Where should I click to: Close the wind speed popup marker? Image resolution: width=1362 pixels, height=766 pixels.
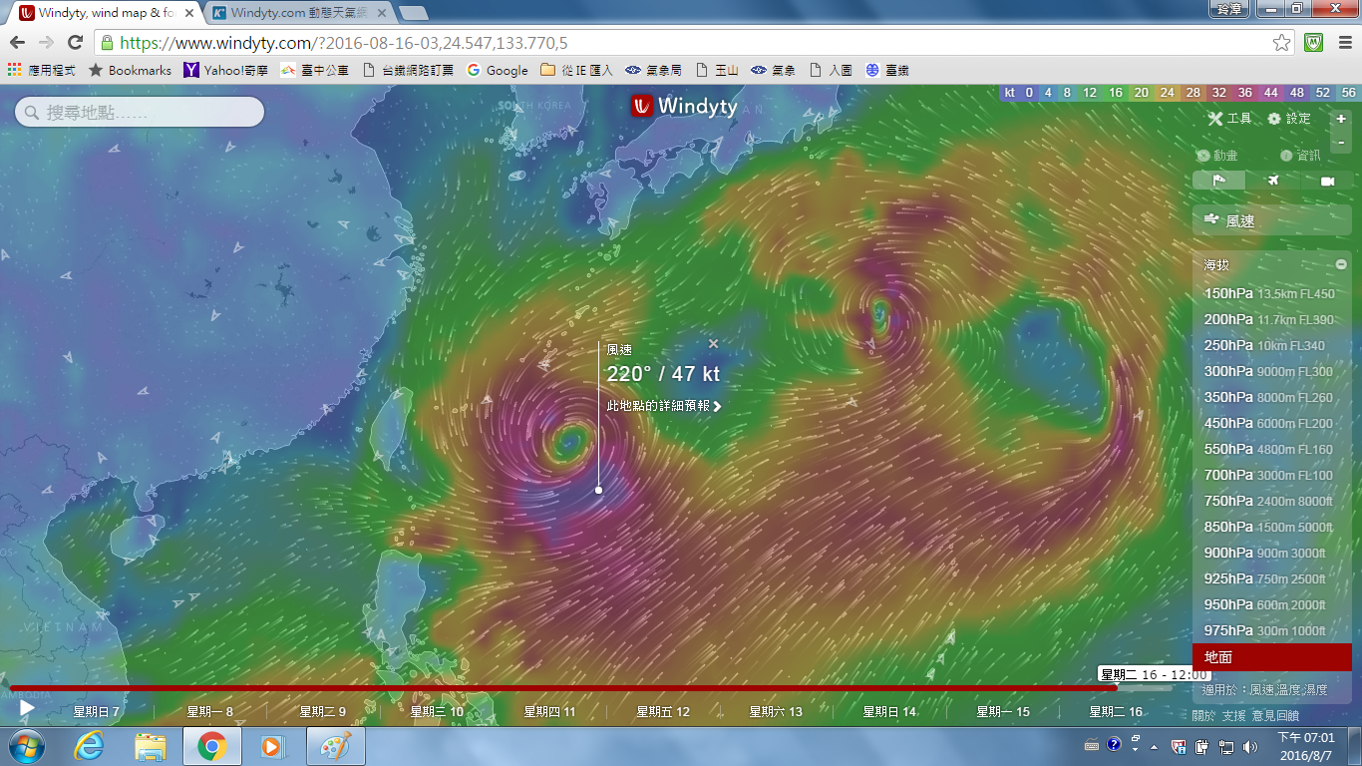[713, 344]
